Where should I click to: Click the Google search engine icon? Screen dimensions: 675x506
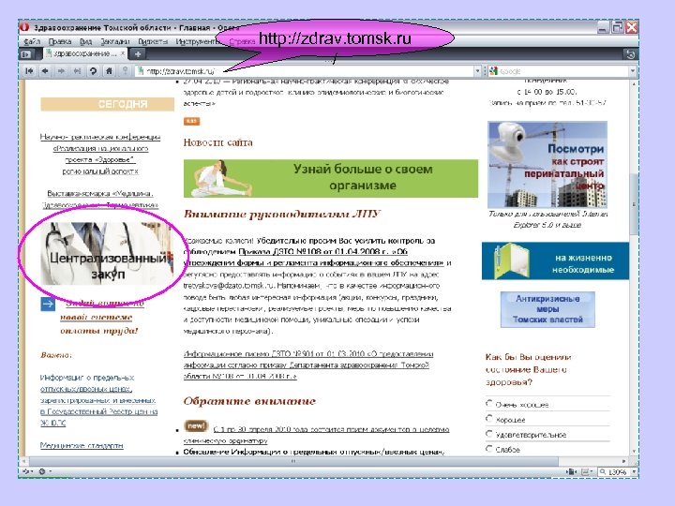click(493, 71)
